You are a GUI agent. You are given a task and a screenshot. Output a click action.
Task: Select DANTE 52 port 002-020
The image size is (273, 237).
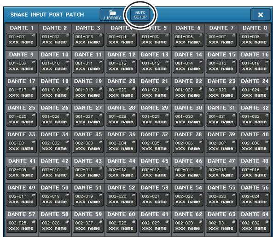click(122, 199)
